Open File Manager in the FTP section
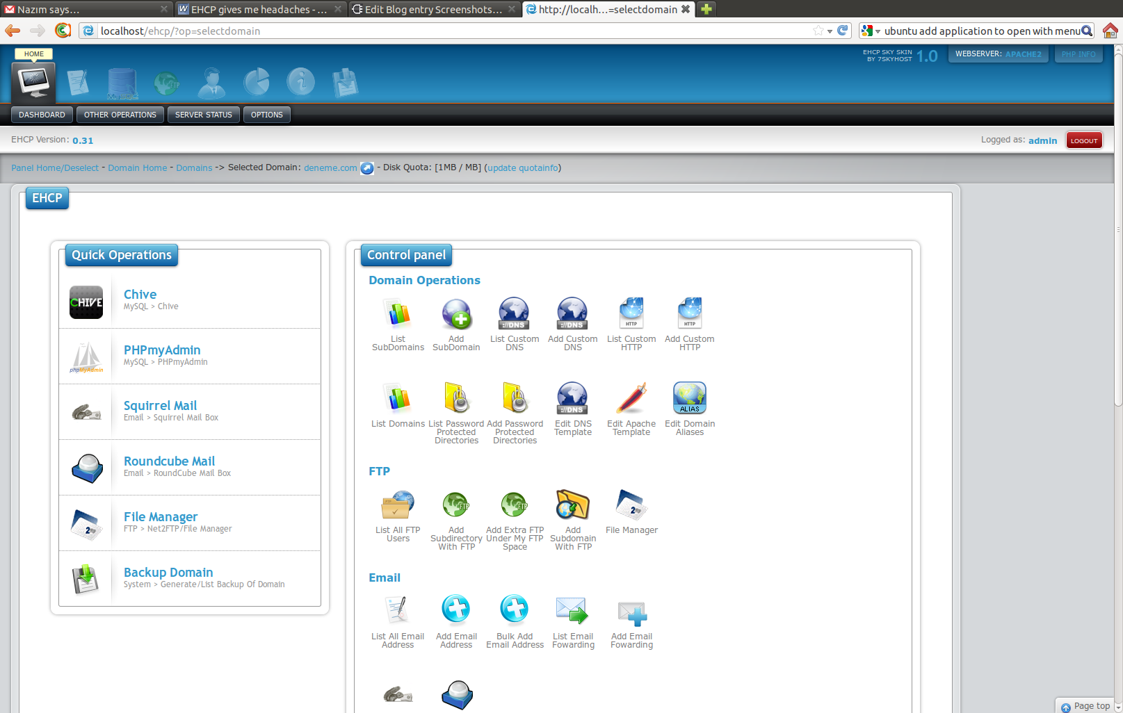The height and width of the screenshot is (713, 1123). [631, 505]
